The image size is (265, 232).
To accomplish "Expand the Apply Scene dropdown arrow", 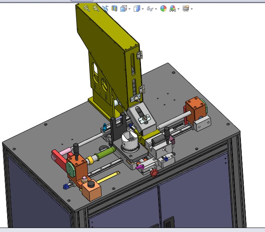I will [178, 9].
